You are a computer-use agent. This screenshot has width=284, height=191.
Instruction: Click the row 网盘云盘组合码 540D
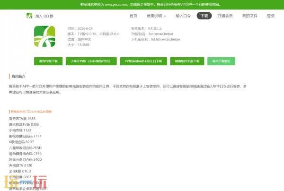pos(26,159)
